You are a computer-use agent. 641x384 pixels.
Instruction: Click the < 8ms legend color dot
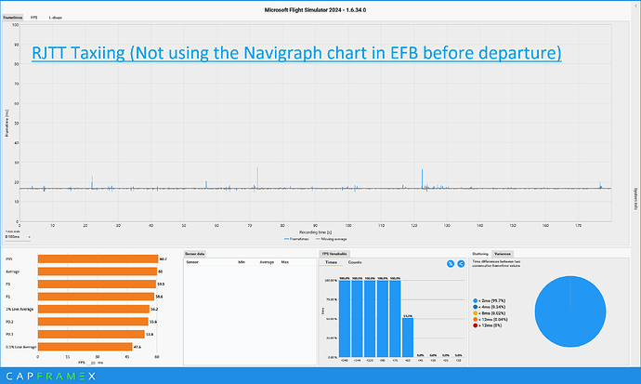(x=475, y=312)
